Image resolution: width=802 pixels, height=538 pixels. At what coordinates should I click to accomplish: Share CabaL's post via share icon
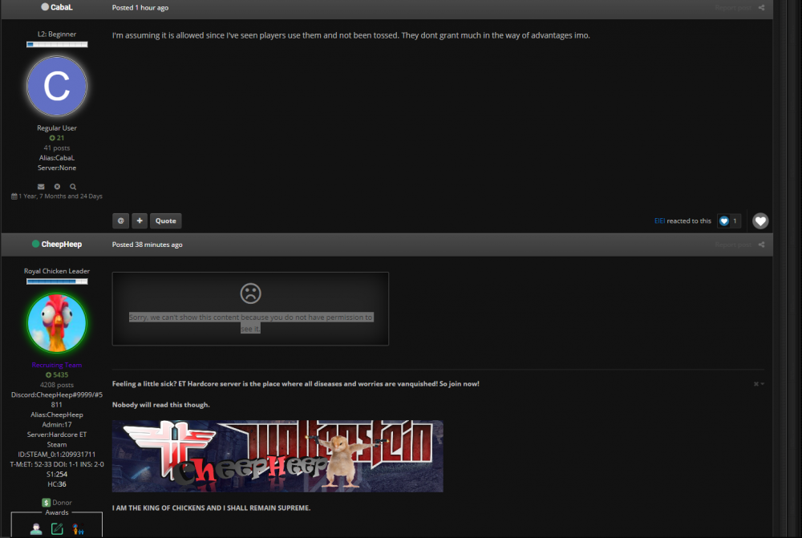click(762, 8)
